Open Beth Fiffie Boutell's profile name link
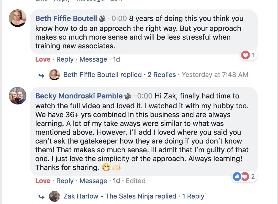The height and width of the screenshot is (204, 278). pos(66,19)
